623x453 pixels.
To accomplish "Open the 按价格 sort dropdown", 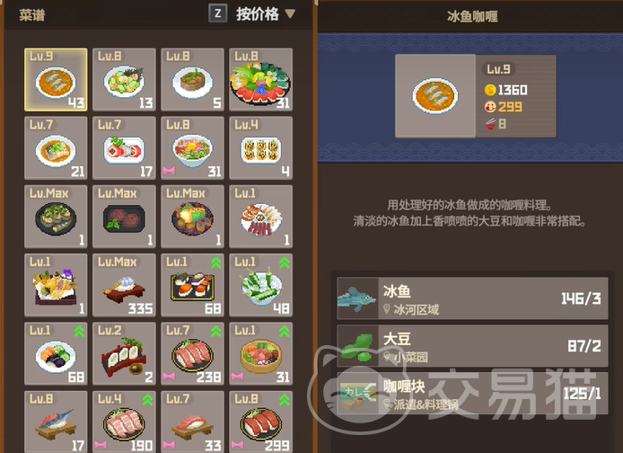I will click(x=266, y=14).
